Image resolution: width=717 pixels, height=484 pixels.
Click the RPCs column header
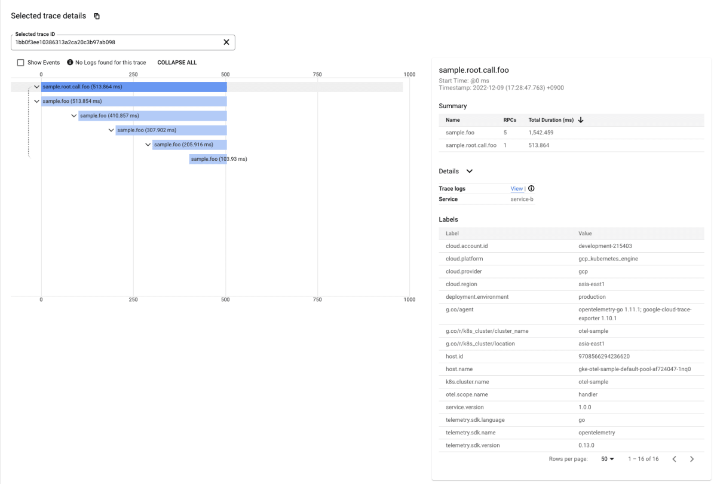(x=510, y=120)
